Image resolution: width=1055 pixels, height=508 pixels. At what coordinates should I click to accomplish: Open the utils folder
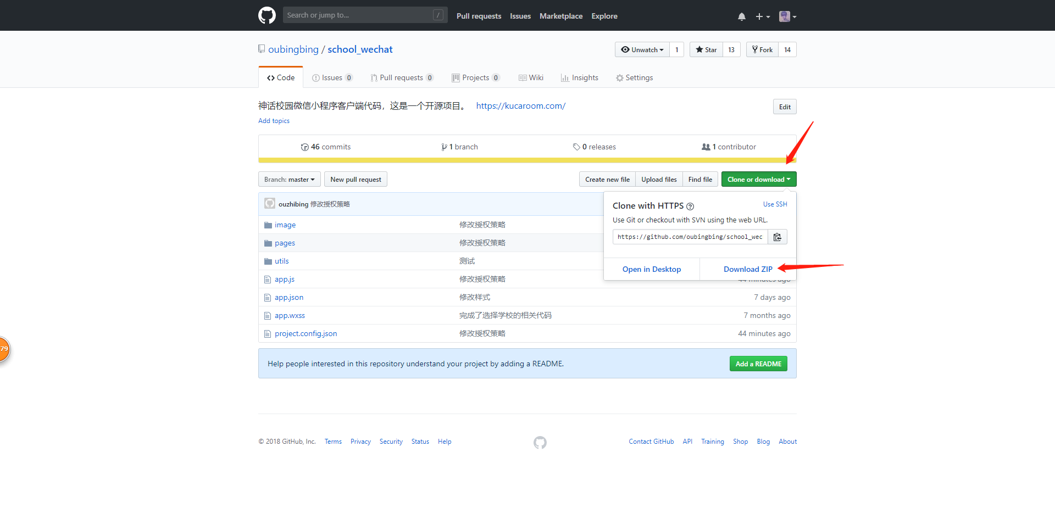pos(281,261)
